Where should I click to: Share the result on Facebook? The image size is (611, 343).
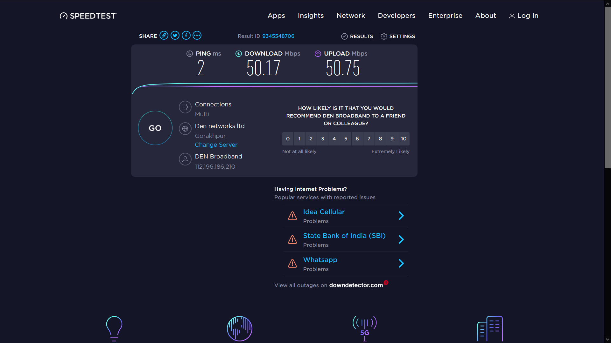coord(186,35)
